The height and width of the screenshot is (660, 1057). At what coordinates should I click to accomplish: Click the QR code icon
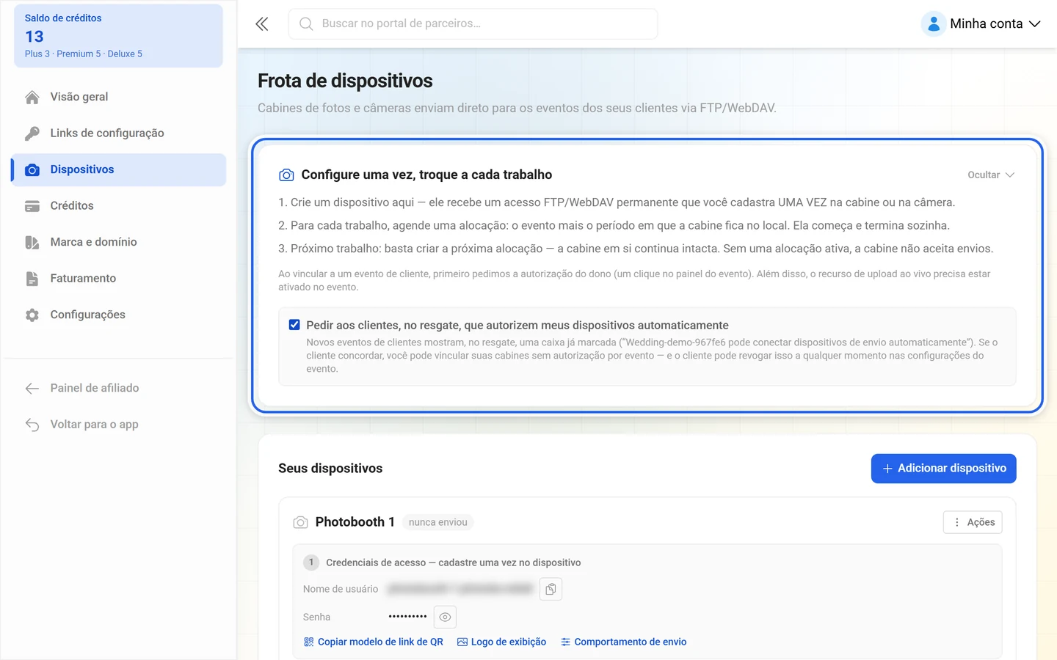click(309, 642)
